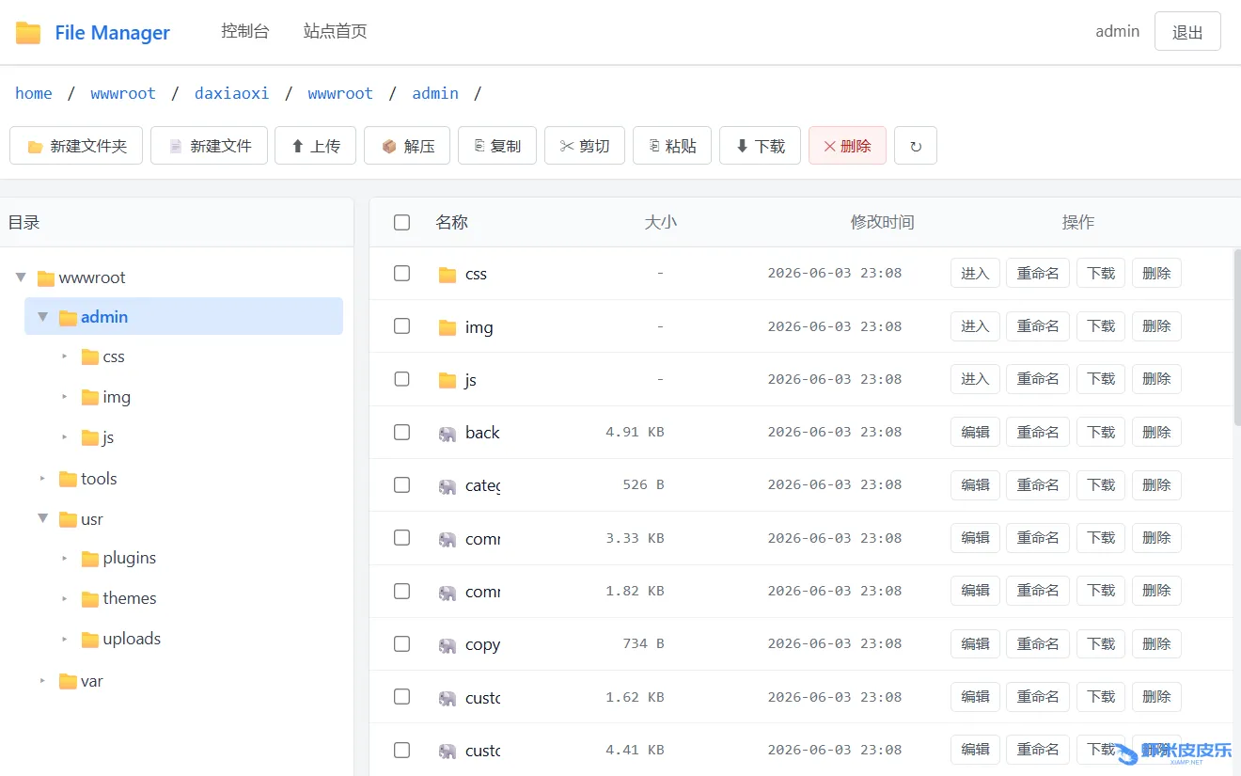Click the download (下载) toolbar button

(x=760, y=146)
